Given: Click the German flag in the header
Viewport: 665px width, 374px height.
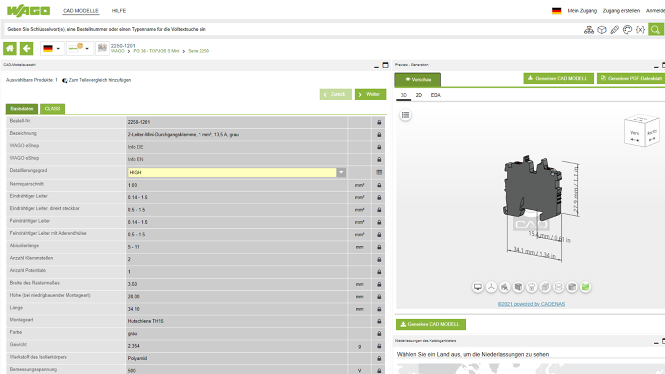Looking at the screenshot, I should (557, 11).
